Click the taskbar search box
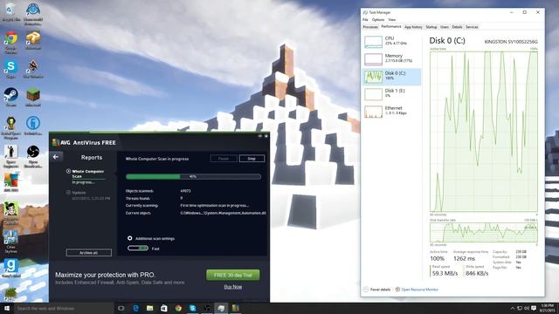Viewport: 559px width, 314px height. click(64, 308)
